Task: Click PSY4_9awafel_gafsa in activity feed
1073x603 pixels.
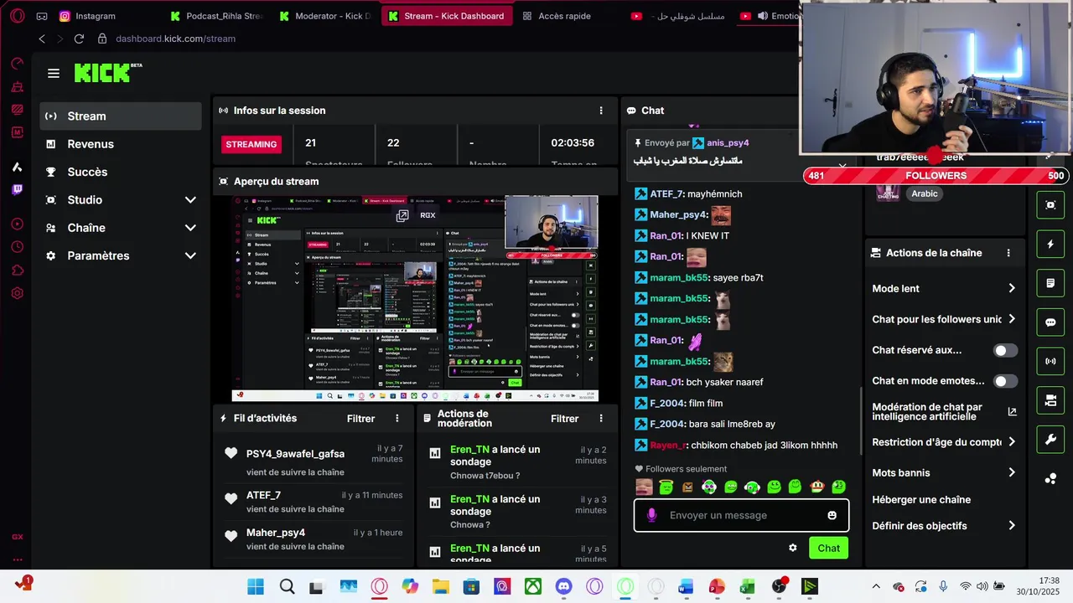Action: pyautogui.click(x=295, y=454)
